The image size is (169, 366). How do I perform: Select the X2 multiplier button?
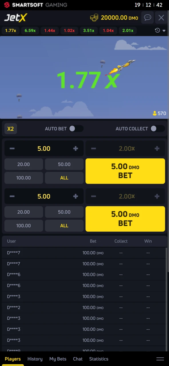coord(10,129)
